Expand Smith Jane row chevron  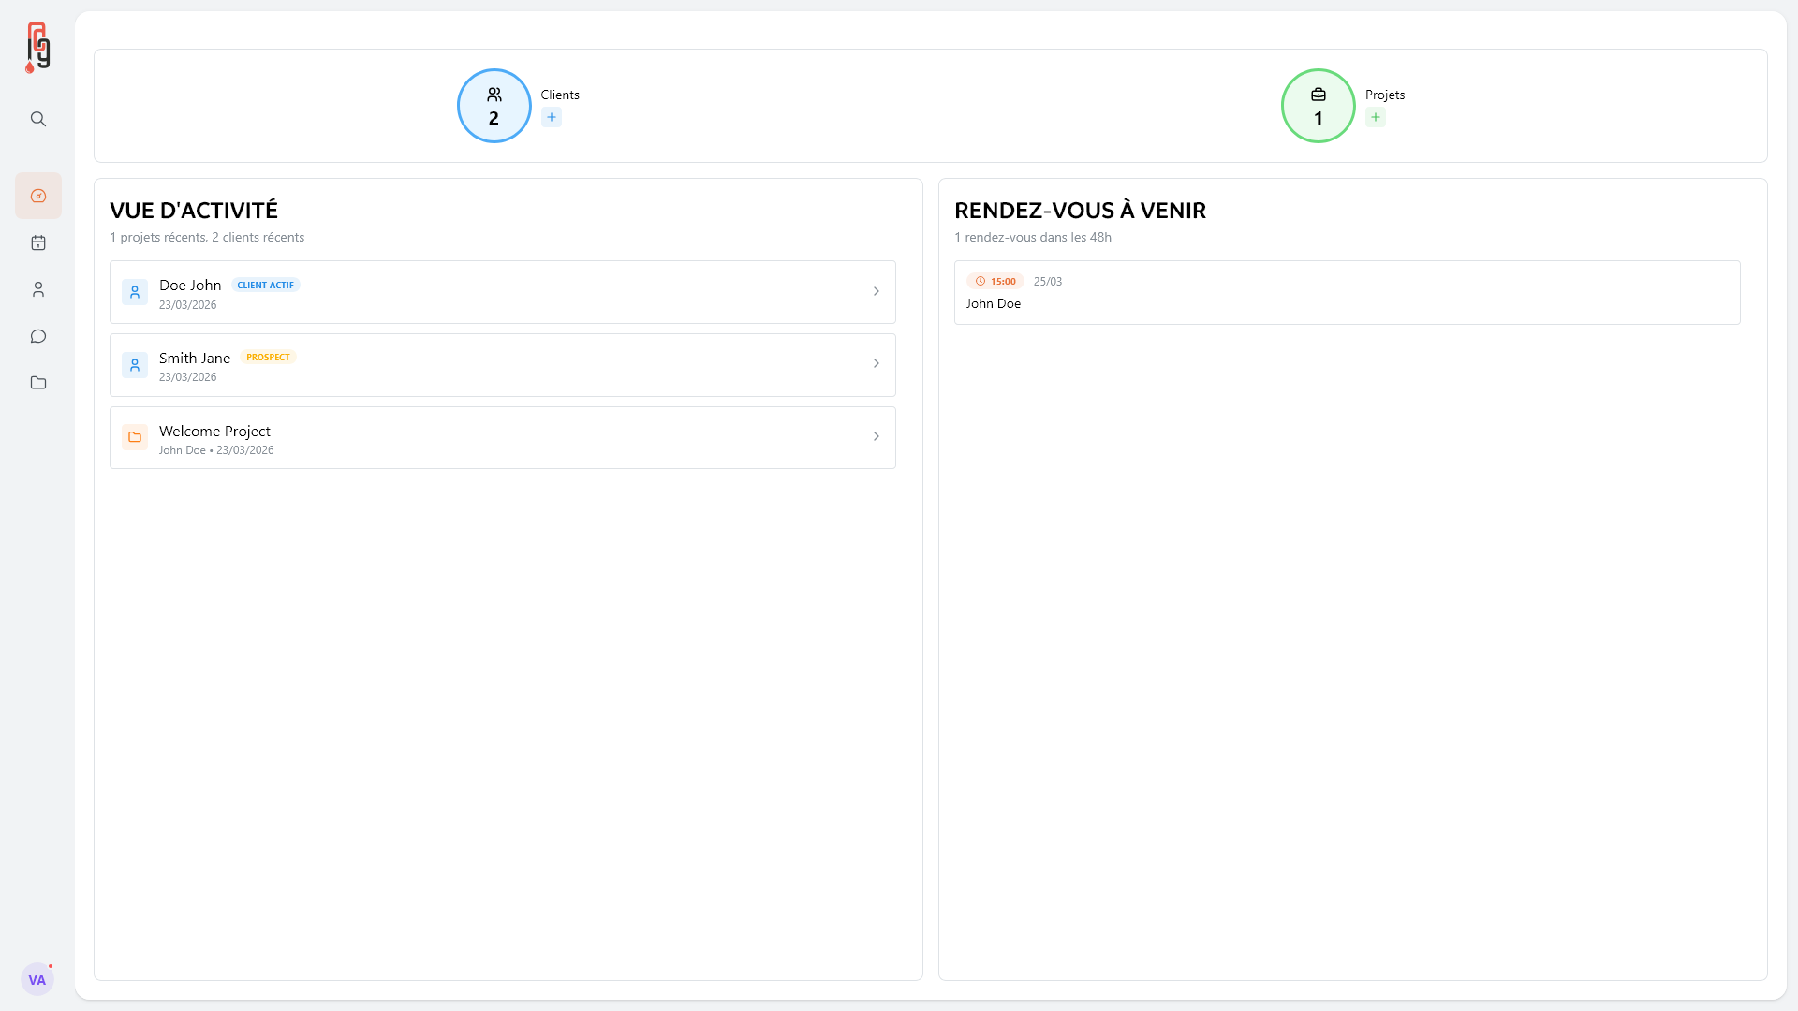(x=877, y=364)
